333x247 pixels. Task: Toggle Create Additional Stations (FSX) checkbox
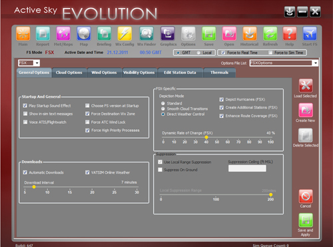point(221,108)
